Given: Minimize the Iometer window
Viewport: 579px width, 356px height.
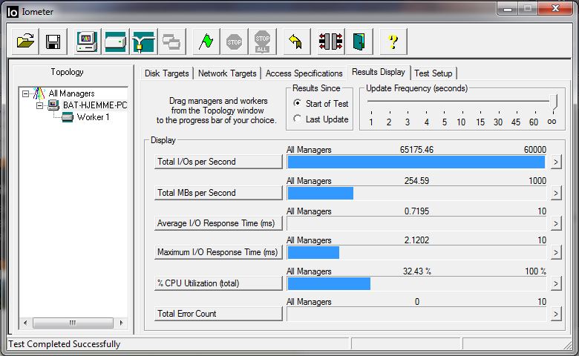Looking at the screenshot, I should click(507, 8).
